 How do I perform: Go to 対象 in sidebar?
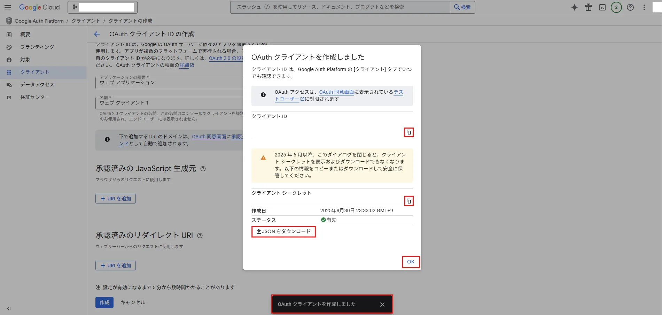tap(25, 60)
